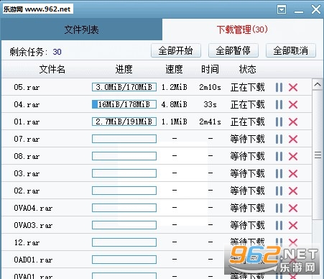Remove 03.rar from the queue
324x279 pixels.
[x=293, y=173]
